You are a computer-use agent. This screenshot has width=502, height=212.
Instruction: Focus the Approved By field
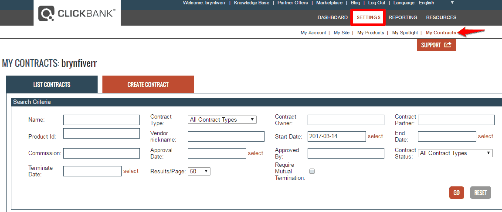[x=346, y=153]
